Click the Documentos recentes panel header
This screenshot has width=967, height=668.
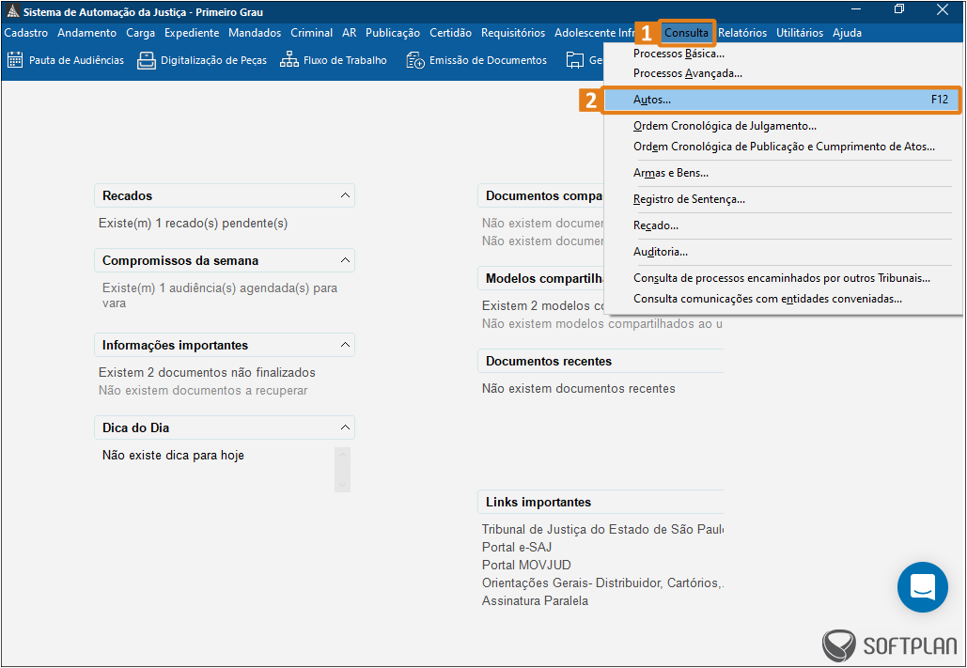pos(600,361)
